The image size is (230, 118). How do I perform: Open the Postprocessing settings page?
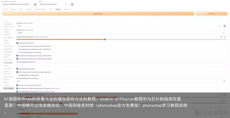coord(9,76)
